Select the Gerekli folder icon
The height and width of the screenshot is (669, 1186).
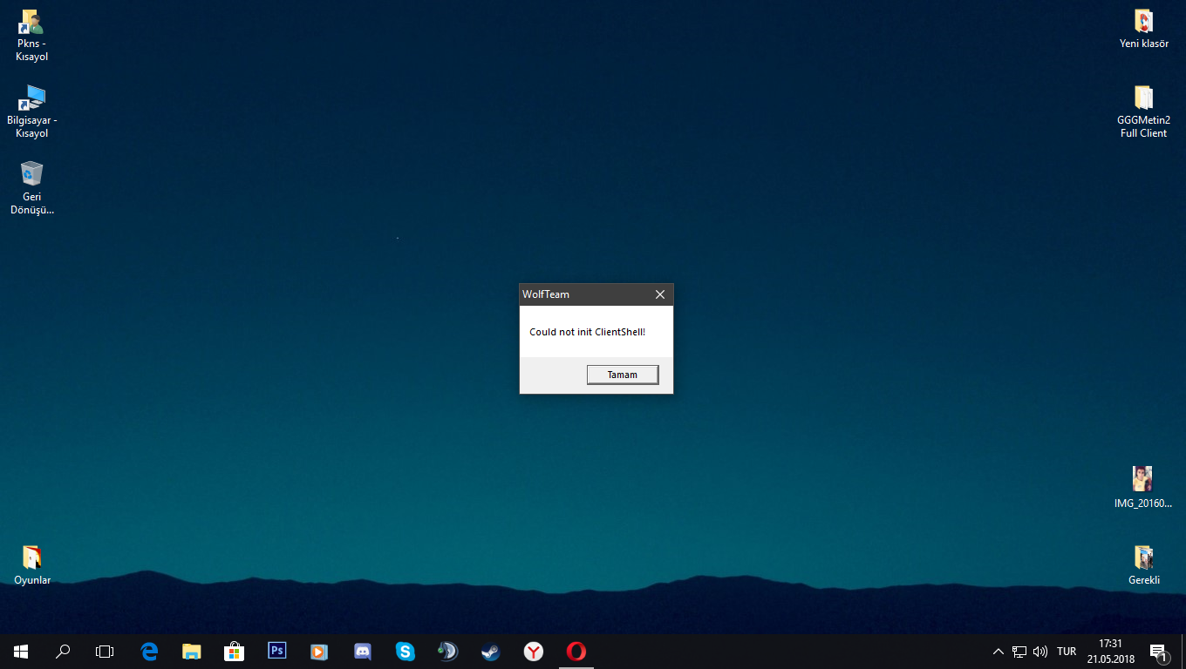1144,565
